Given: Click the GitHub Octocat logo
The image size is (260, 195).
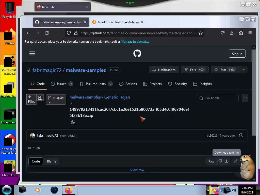Looking at the screenshot, I should tap(137, 53).
